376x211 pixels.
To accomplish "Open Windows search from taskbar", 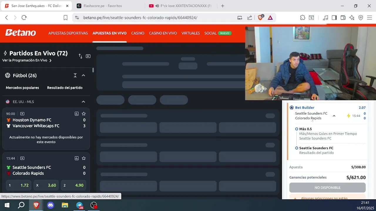I will [x=21, y=205].
